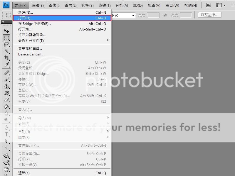Choose Device Central... entry
The height and width of the screenshot is (176, 235).
click(x=62, y=54)
